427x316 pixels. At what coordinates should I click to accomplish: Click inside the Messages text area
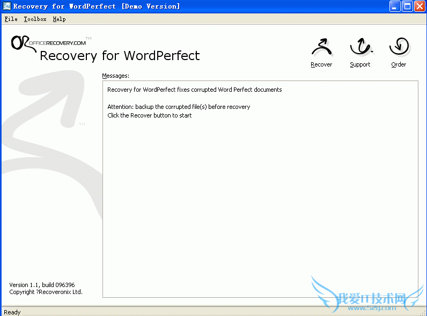click(260, 204)
